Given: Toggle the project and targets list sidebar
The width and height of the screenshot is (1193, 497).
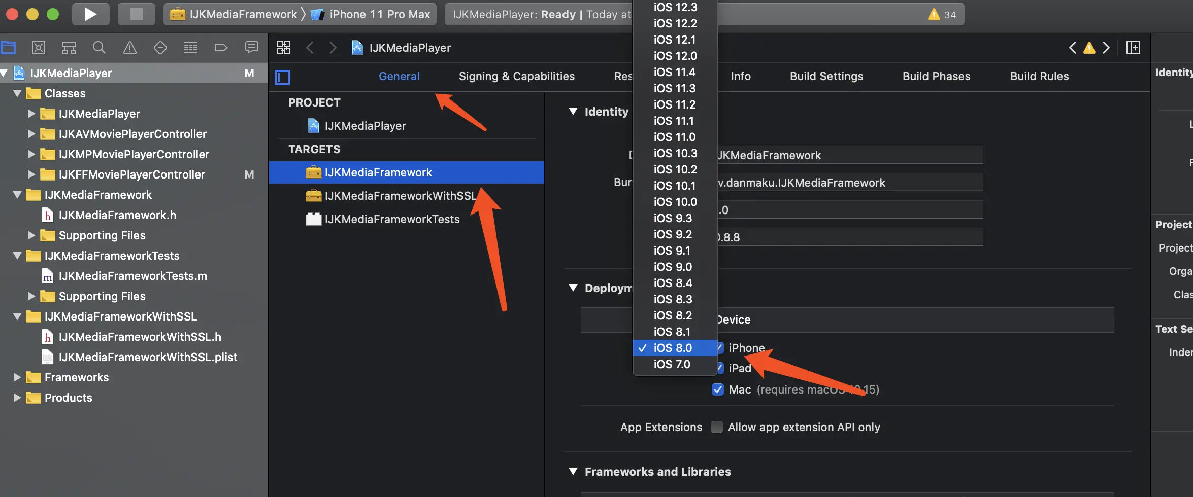Looking at the screenshot, I should (282, 77).
